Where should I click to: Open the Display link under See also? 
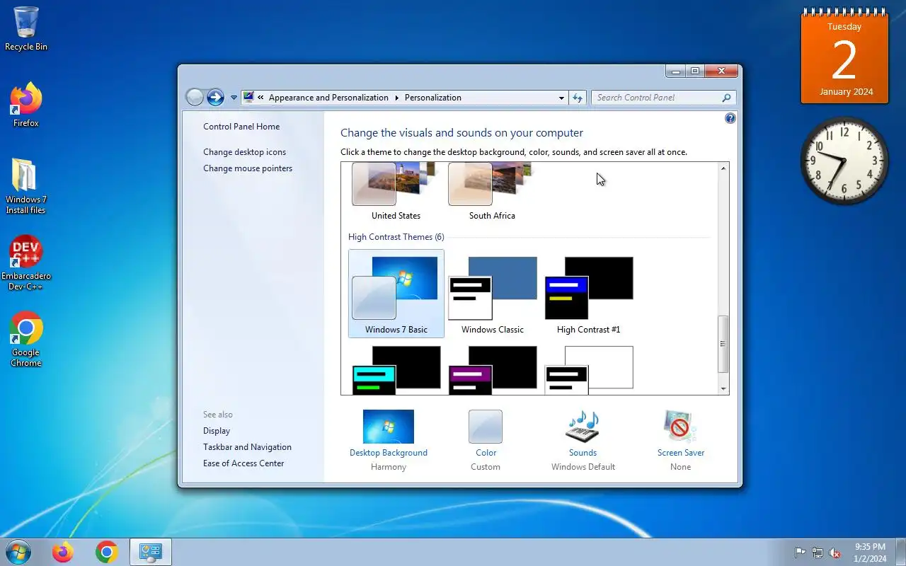pyautogui.click(x=217, y=431)
